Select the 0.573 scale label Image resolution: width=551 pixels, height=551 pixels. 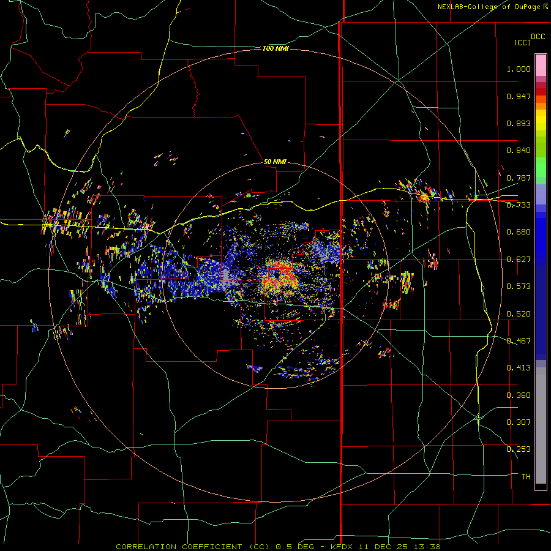pyautogui.click(x=519, y=287)
